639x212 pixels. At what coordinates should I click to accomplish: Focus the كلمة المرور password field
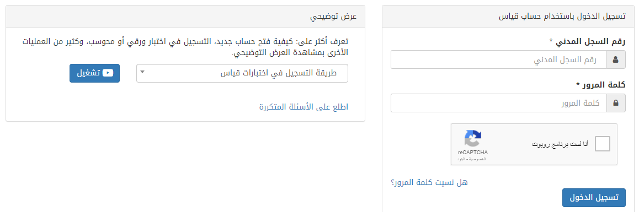[x=498, y=103]
